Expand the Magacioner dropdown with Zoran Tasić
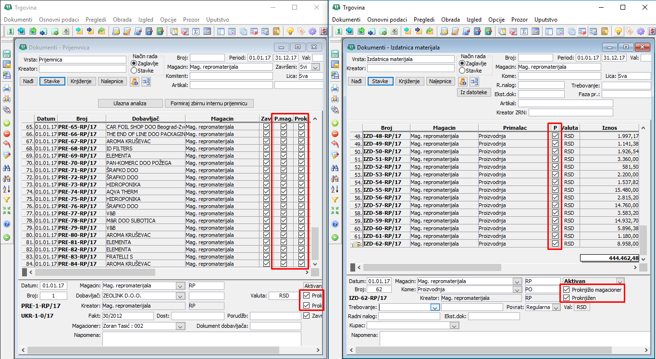The image size is (656, 359). [x=180, y=326]
